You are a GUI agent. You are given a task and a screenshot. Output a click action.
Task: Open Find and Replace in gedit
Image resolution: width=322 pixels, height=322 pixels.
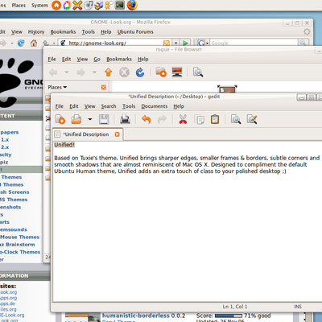coord(252,119)
